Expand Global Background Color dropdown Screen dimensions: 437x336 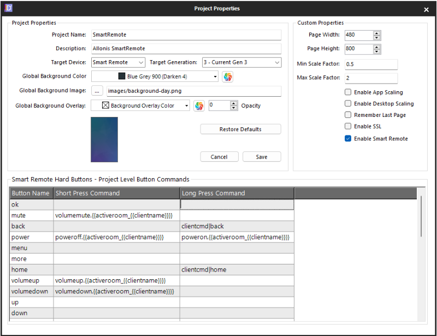pos(215,76)
